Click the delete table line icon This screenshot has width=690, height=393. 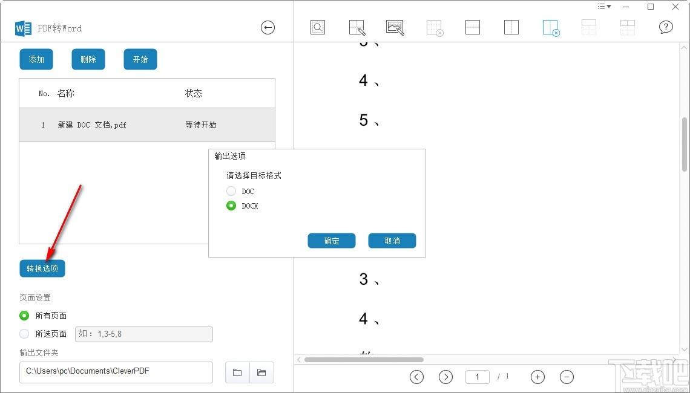pos(551,28)
